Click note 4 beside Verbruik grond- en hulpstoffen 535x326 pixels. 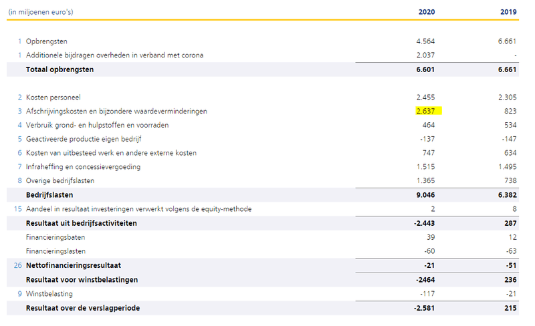click(20, 125)
